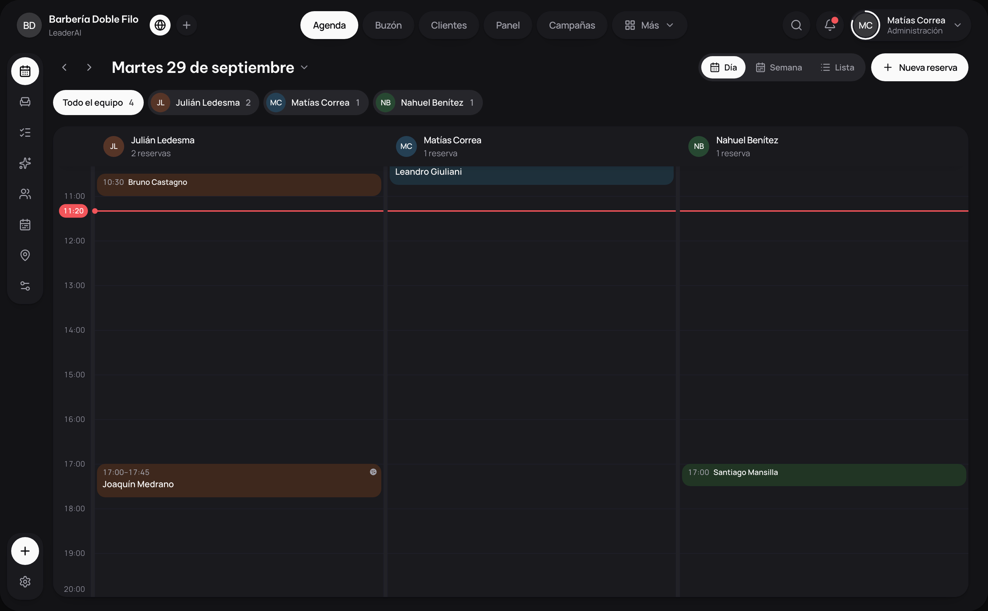The height and width of the screenshot is (611, 988).
Task: Open the checklist tasks icon in sidebar
Action: (x=25, y=133)
